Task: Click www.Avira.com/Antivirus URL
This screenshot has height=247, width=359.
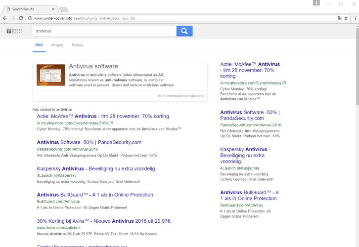Action: pyautogui.click(x=59, y=228)
